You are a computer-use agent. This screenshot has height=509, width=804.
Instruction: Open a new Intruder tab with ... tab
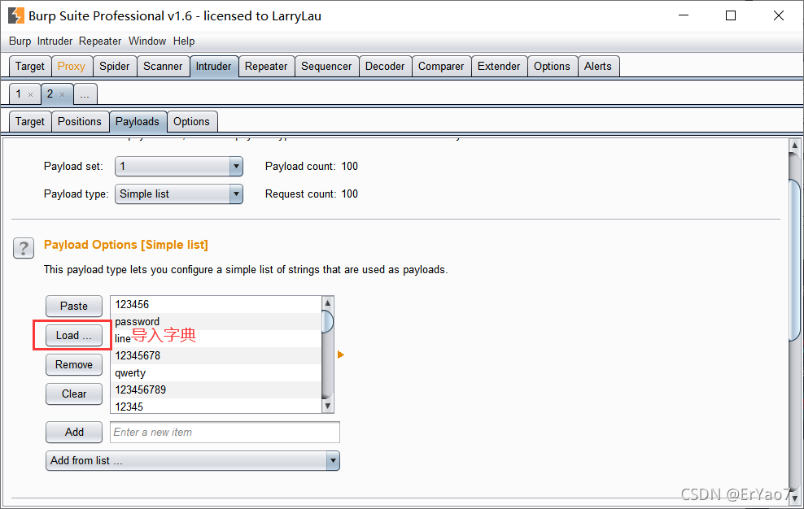point(85,94)
